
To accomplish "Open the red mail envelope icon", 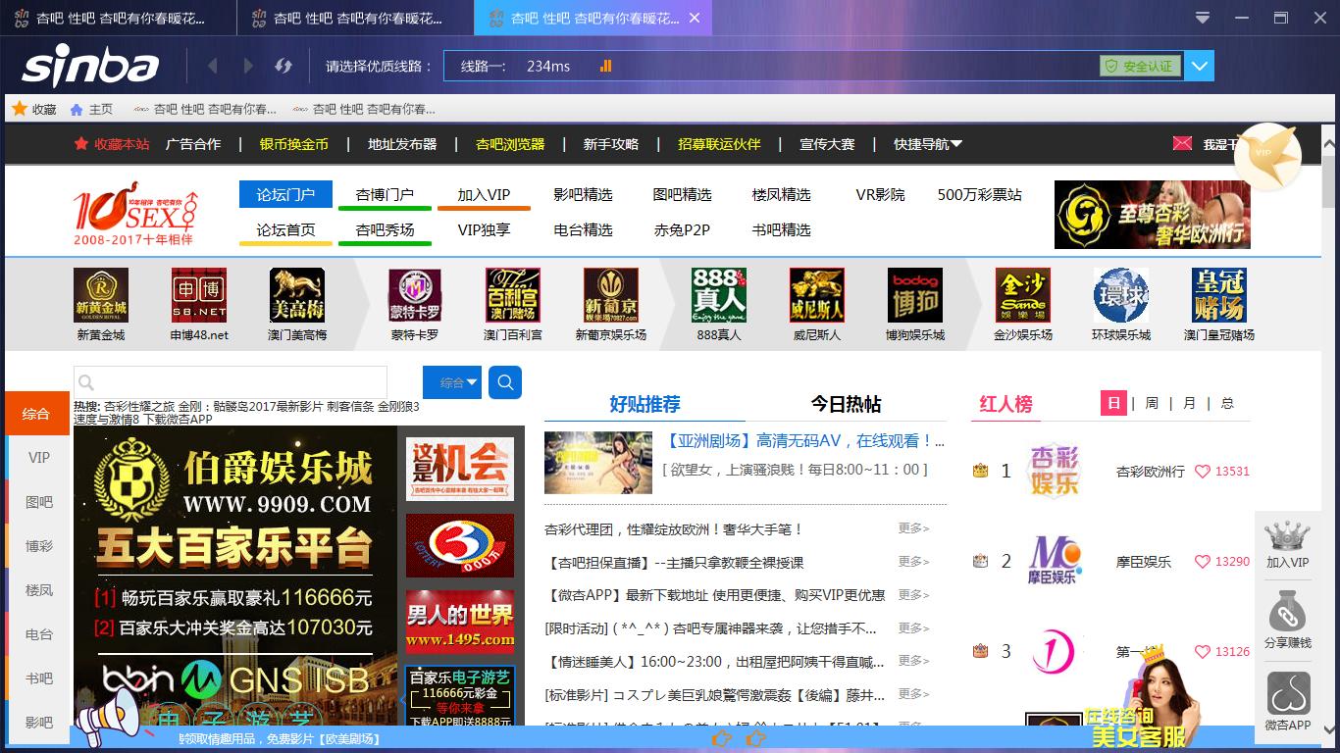I will [1182, 144].
